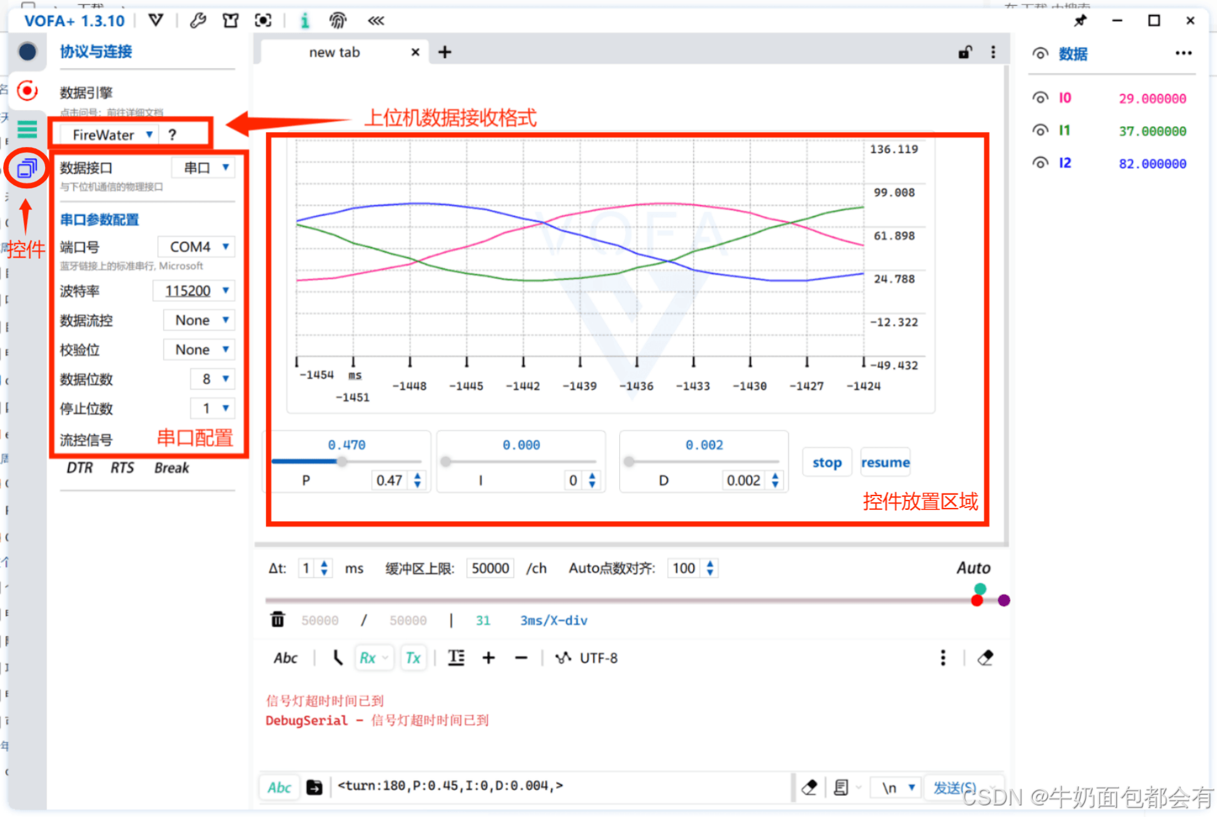The image size is (1217, 817).
Task: Toggle visibility of channel I2
Action: [x=1040, y=163]
